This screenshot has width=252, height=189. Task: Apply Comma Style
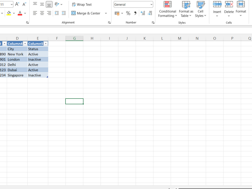point(135,13)
